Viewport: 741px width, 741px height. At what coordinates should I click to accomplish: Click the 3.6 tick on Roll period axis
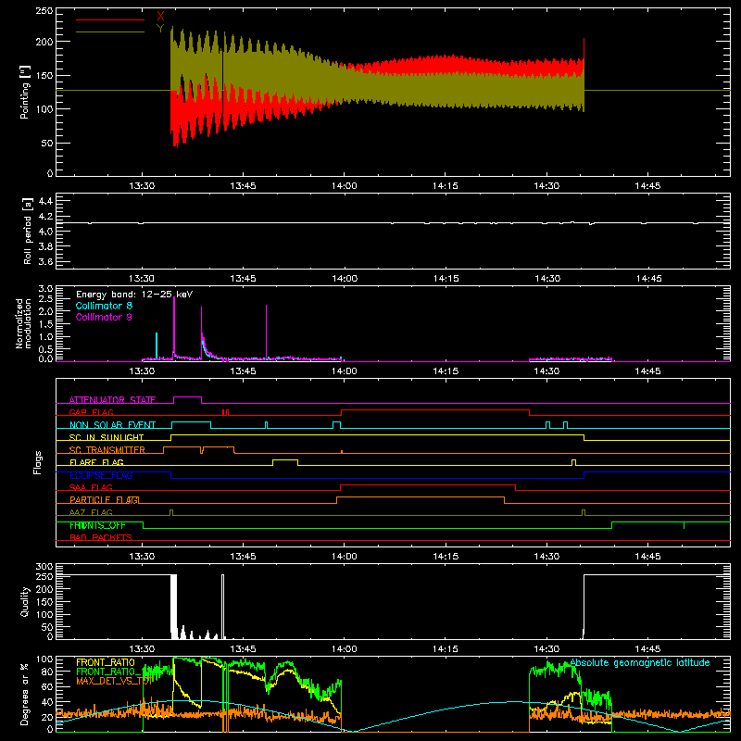45,262
